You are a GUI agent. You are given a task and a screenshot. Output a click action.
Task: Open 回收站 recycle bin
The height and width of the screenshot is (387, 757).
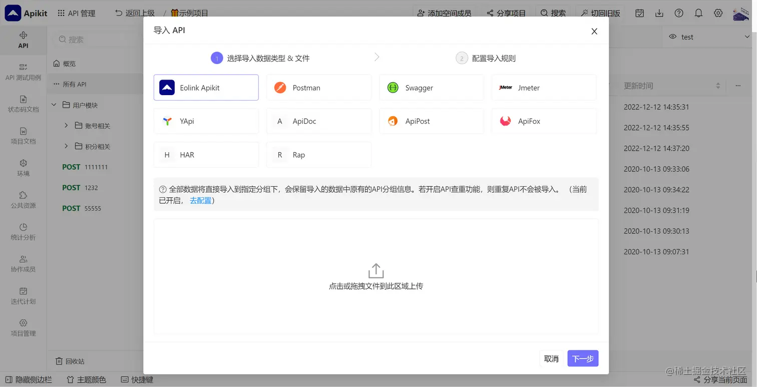click(70, 361)
